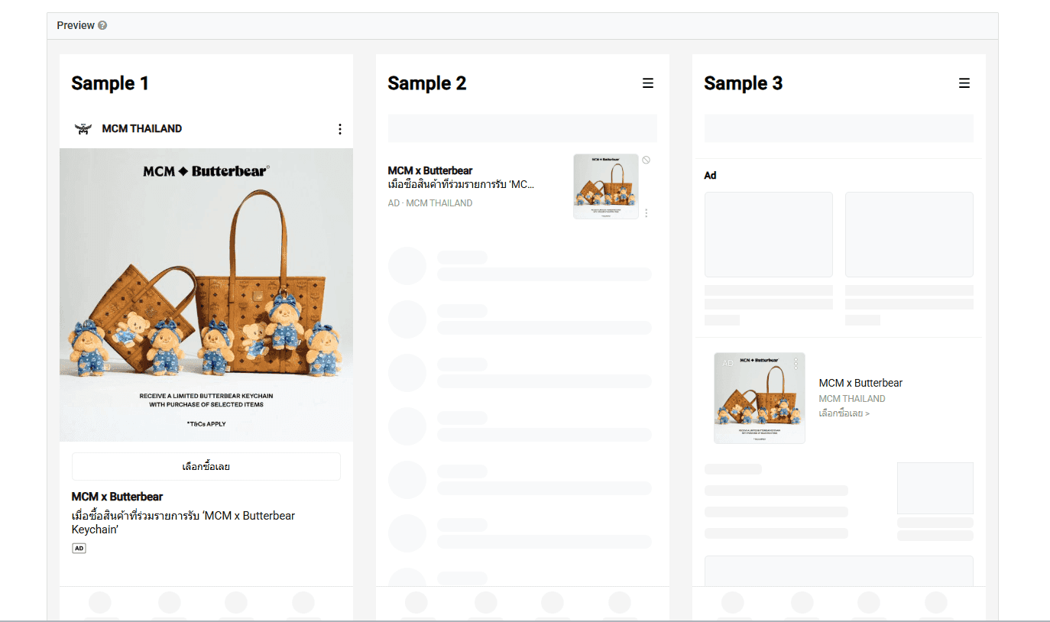Click the MCM x Butterbear headline in Sample 2
Screen dimensions: 1050x622
[x=430, y=170]
